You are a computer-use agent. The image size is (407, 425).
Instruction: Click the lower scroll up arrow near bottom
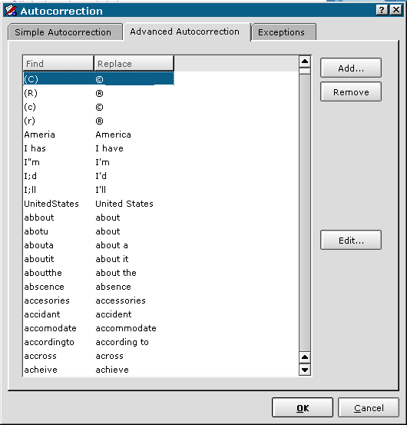pos(305,357)
